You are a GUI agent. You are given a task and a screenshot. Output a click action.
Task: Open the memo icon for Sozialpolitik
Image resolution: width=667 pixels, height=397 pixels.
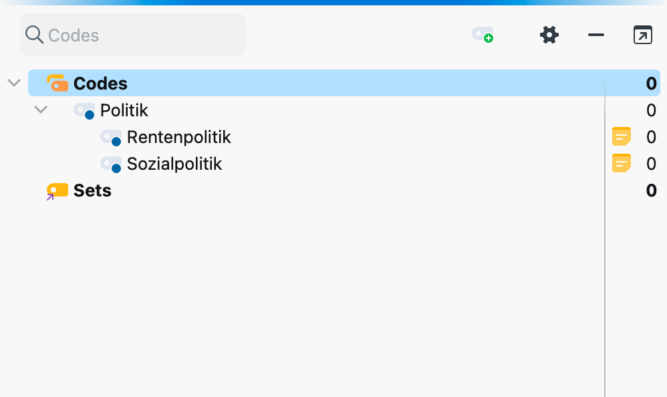pos(622,164)
